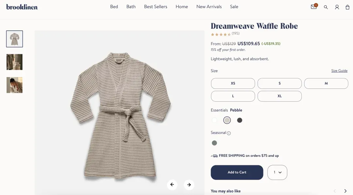
Task: Choose size XL
Action: [x=279, y=96]
